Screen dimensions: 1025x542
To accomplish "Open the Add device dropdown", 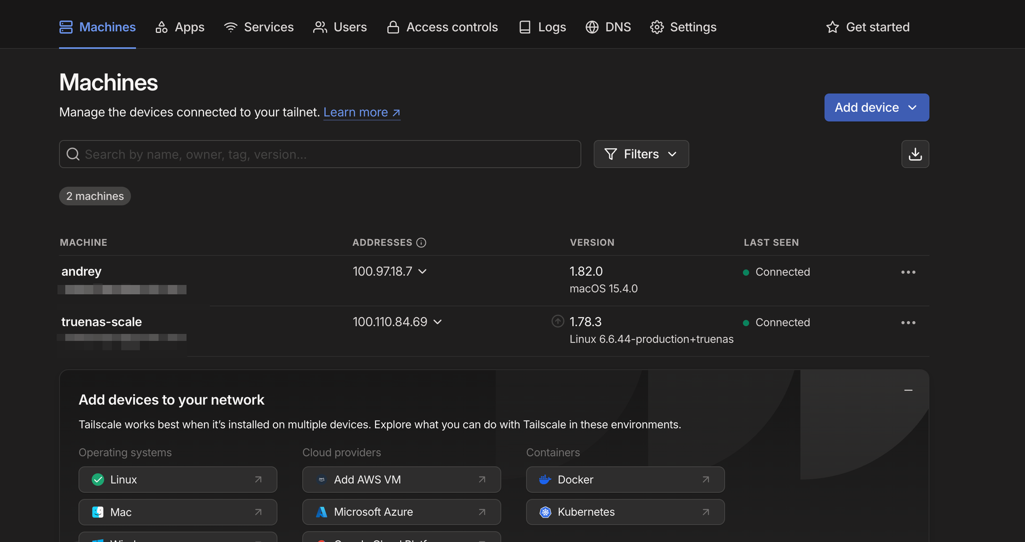I will click(x=876, y=108).
